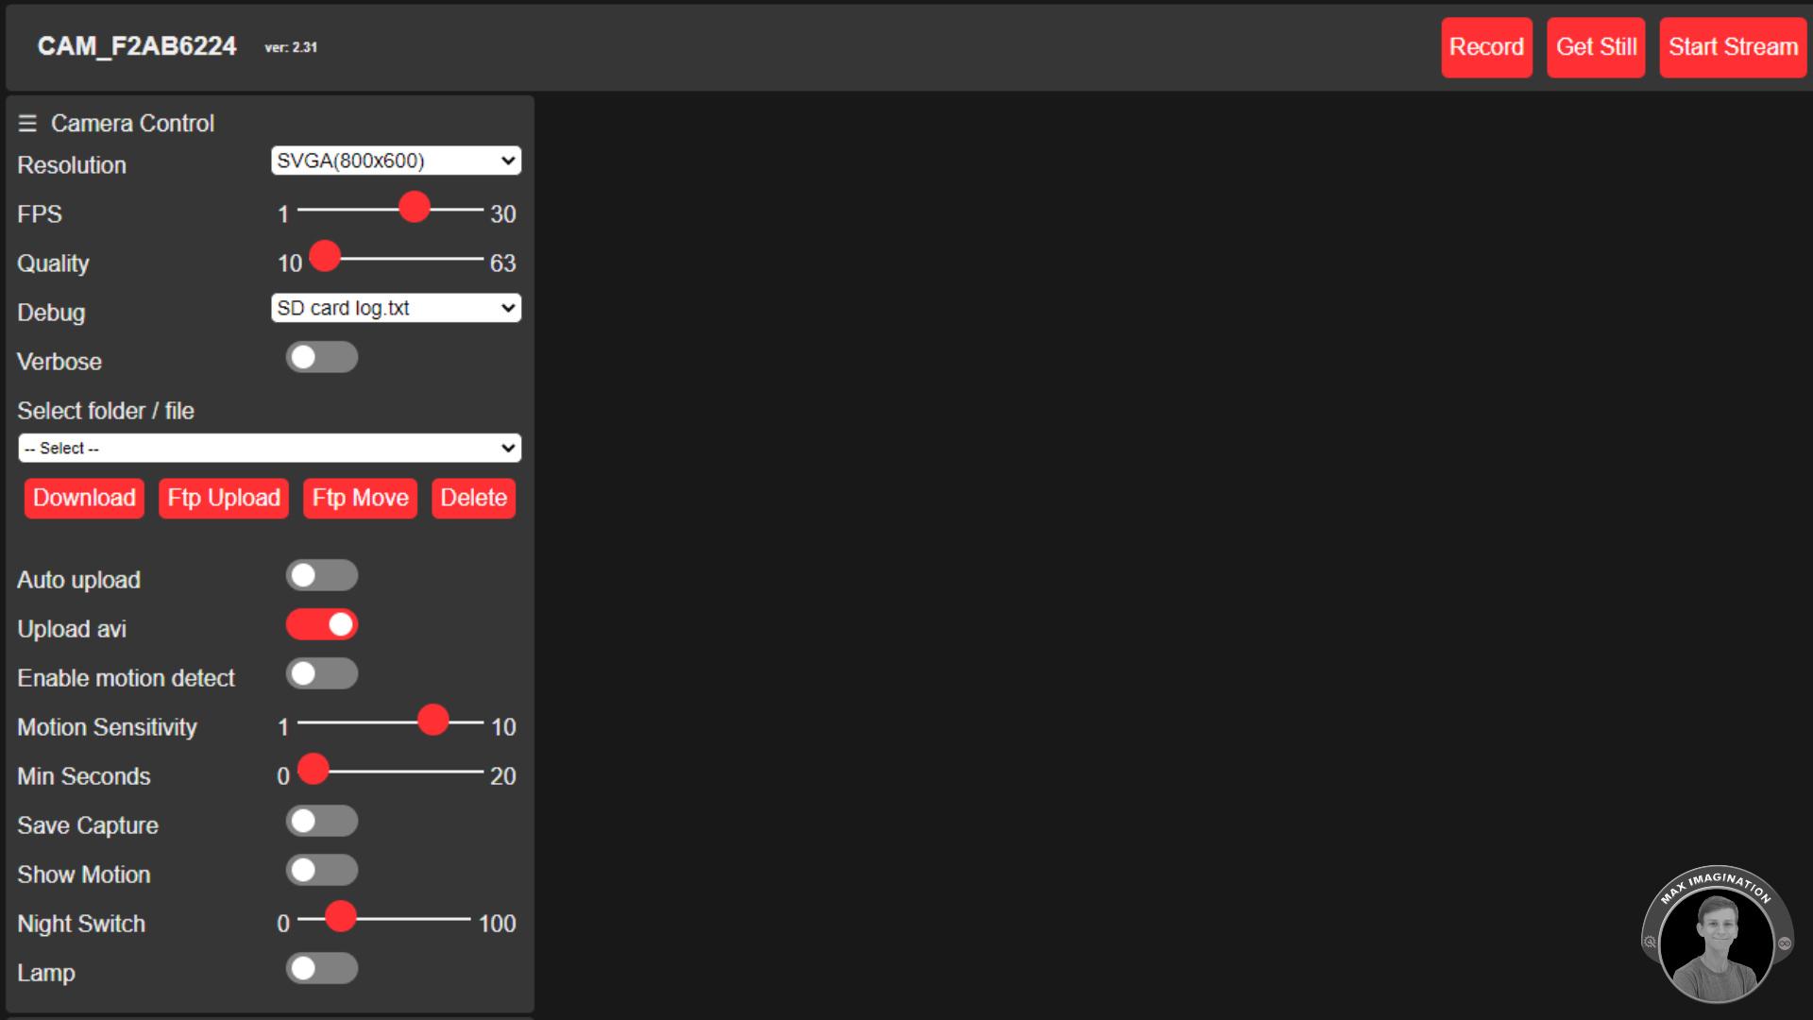Image resolution: width=1813 pixels, height=1020 pixels.
Task: Disable the Upload avi toggle
Action: [x=320, y=624]
